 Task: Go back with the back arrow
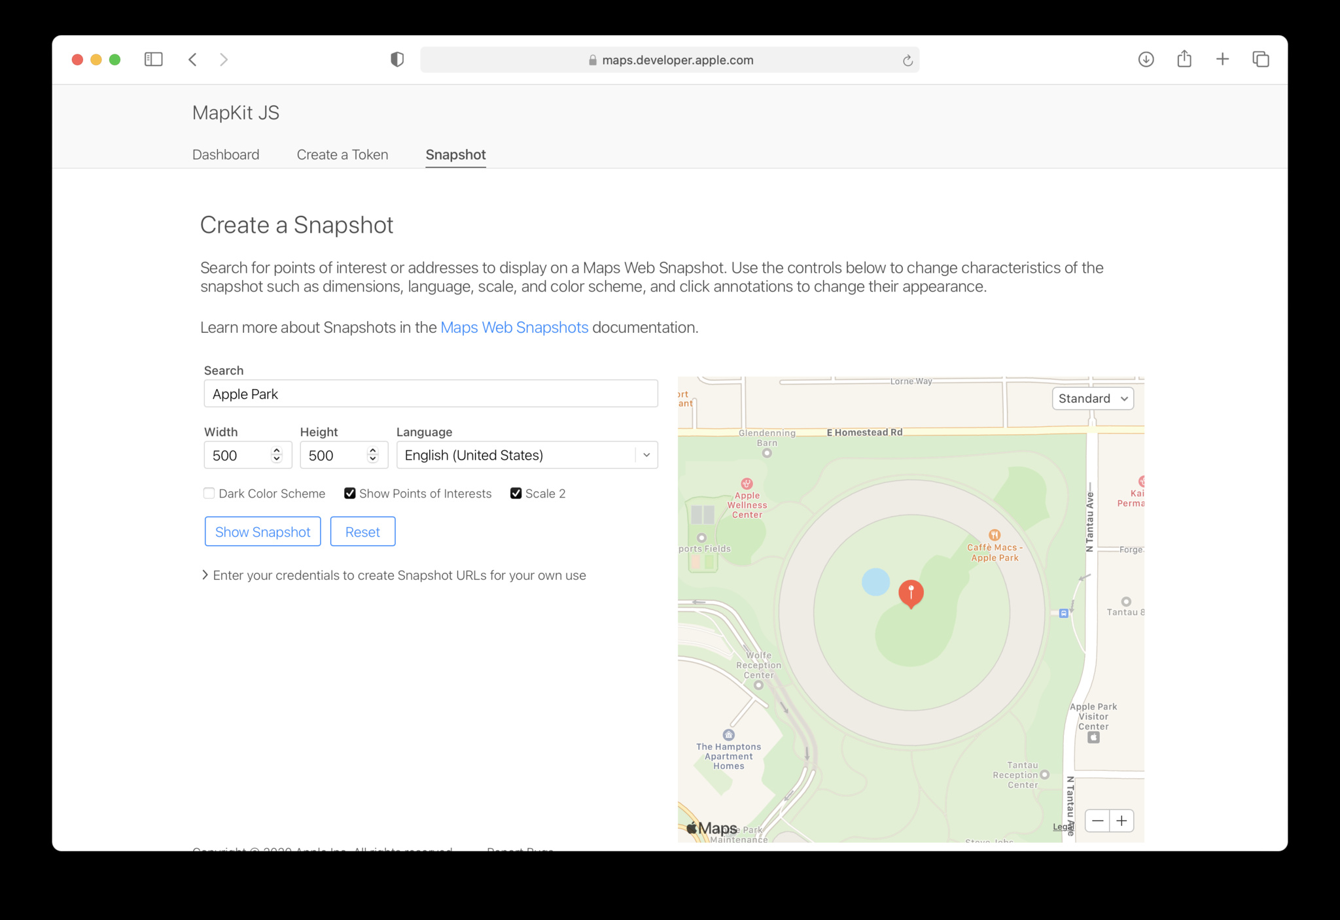click(x=192, y=60)
